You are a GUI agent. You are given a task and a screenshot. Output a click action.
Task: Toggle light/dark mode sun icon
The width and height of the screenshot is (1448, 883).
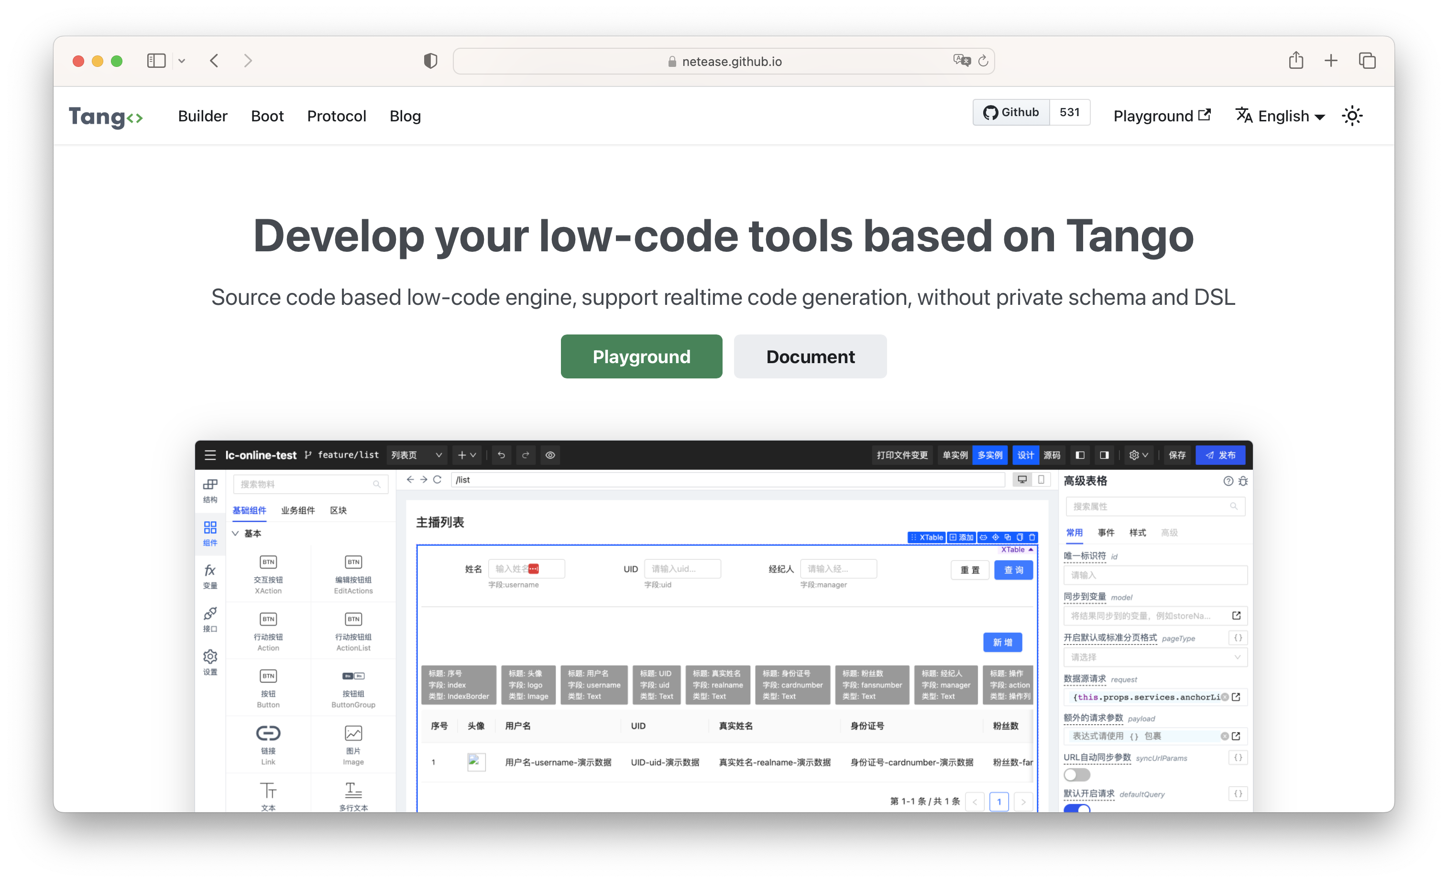click(1352, 116)
